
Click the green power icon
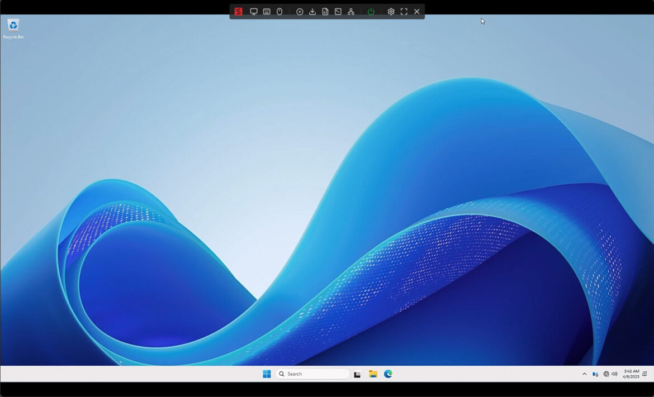(x=371, y=12)
